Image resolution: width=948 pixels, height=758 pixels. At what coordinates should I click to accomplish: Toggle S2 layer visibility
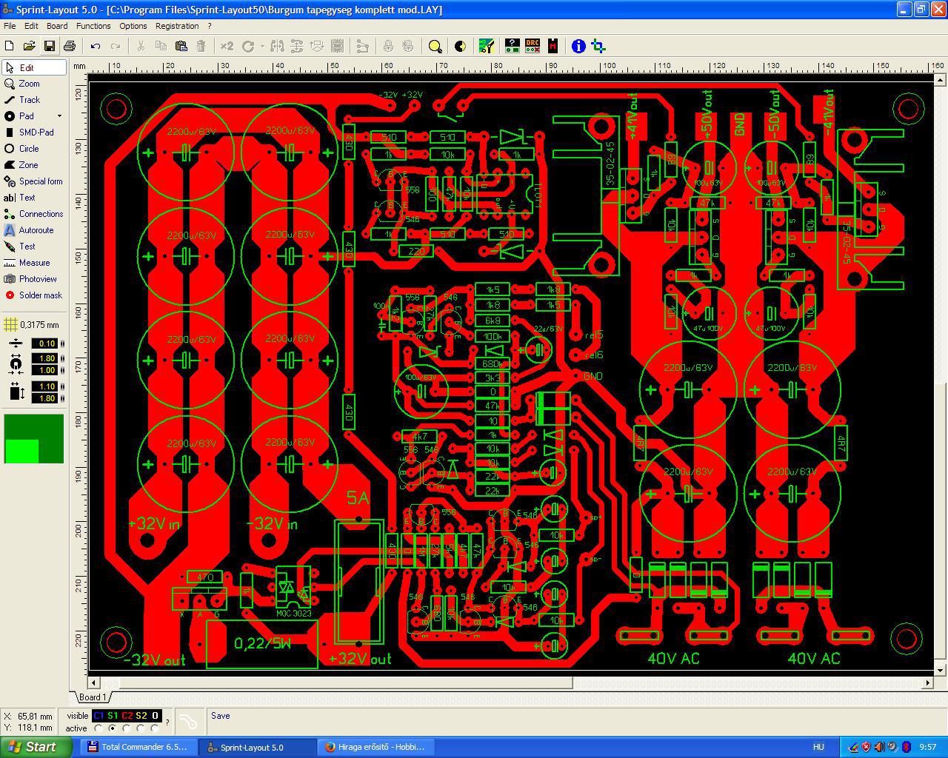coord(141,716)
